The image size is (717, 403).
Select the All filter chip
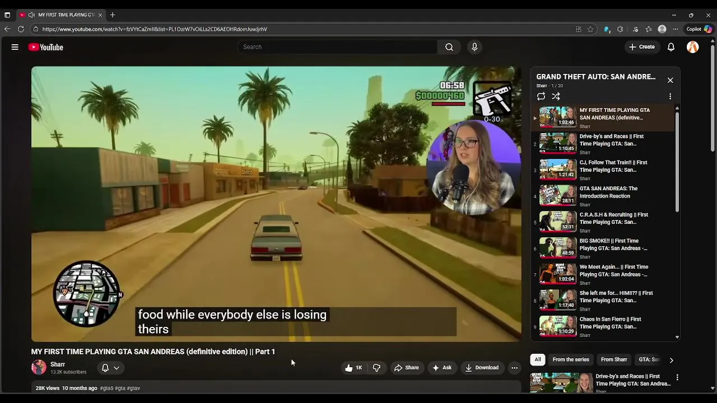point(538,359)
